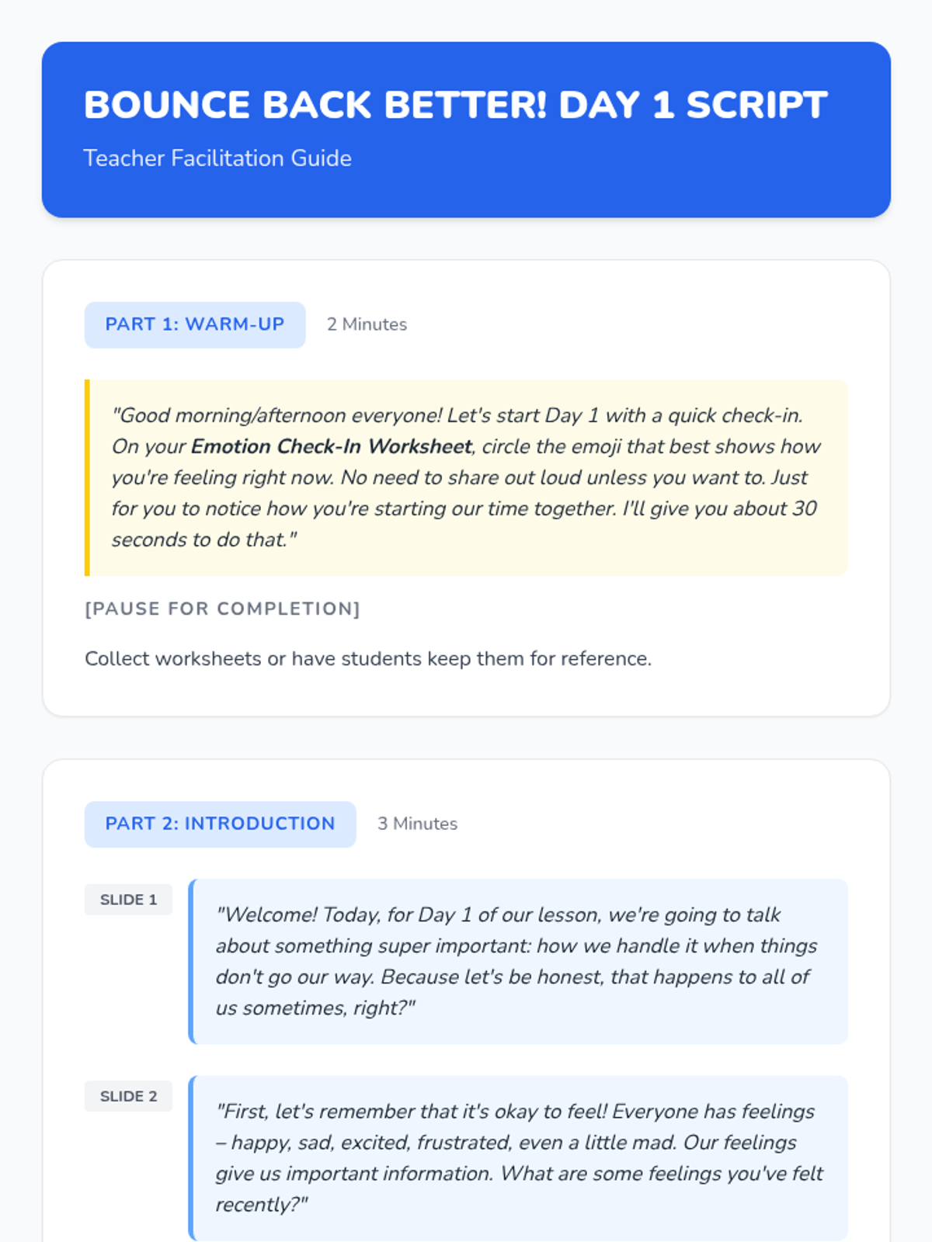Select the Slide 1 tag
Image resolution: width=932 pixels, height=1242 pixels.
click(x=128, y=900)
